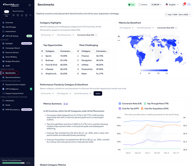The width and height of the screenshot is (194, 166).
Task: Uncheck the Cost Per Acquisition (CPA) series
Action: point(142,109)
